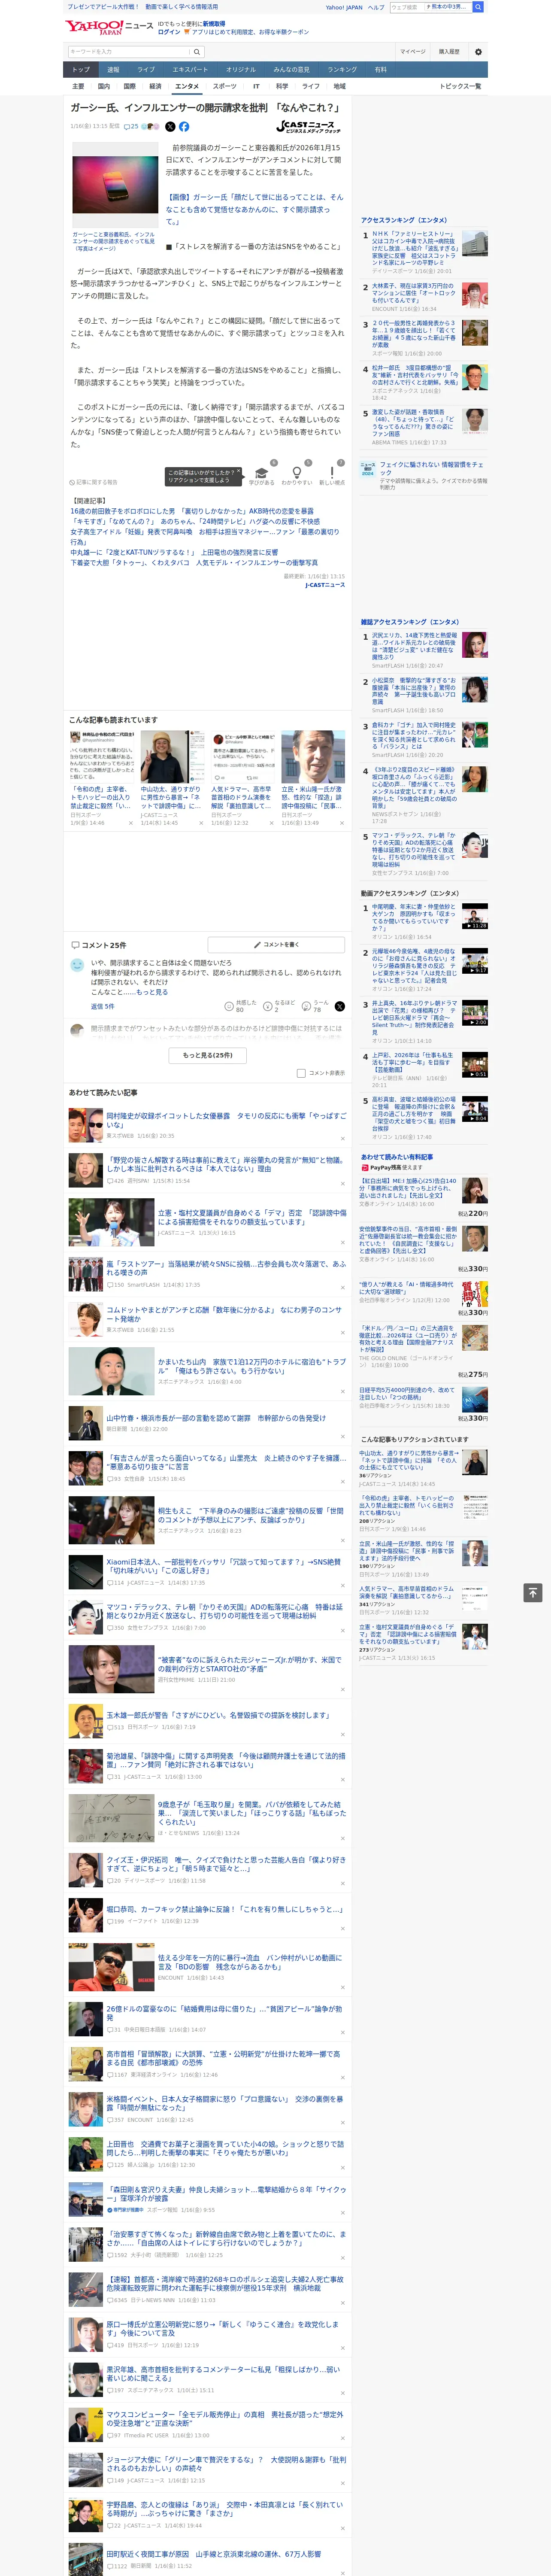Select the みんなの意見 navigation tab
Viewport: 551px width, 2576px height.
coord(291,70)
